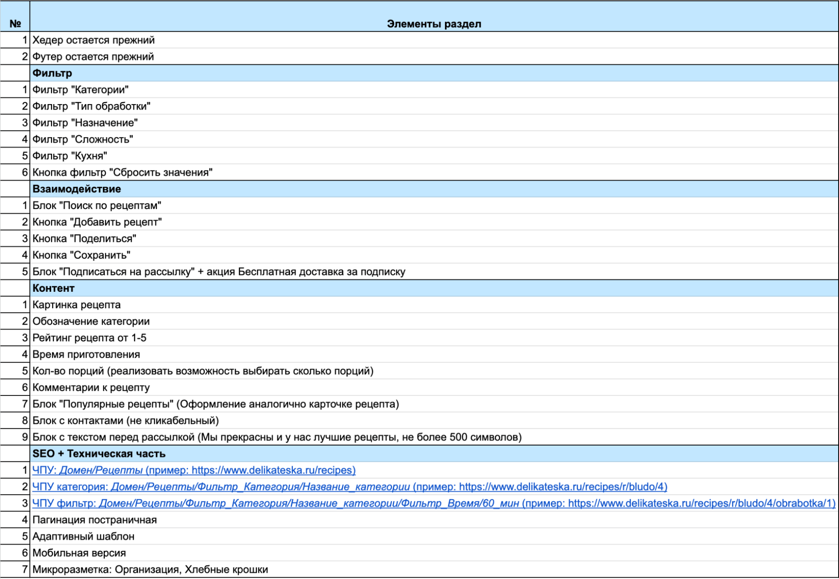
Task: Click the Блок "Подписаться на рассылку" cell
Action: coord(219,272)
